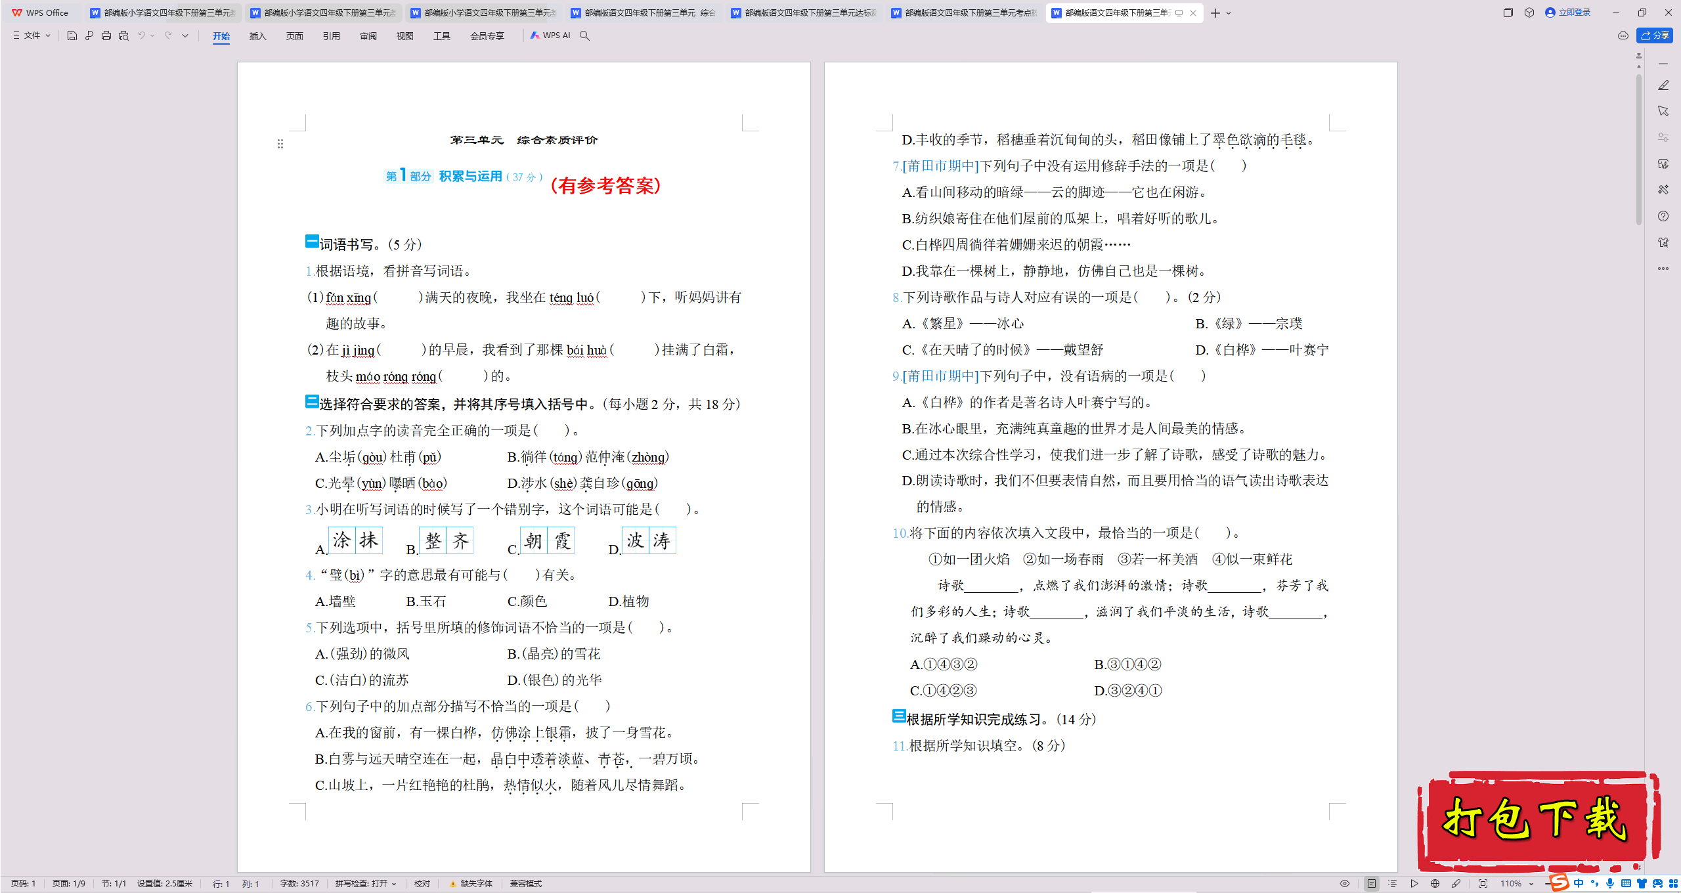Click the paragraph drag handle beside title
The width and height of the screenshot is (1681, 893).
tap(280, 144)
